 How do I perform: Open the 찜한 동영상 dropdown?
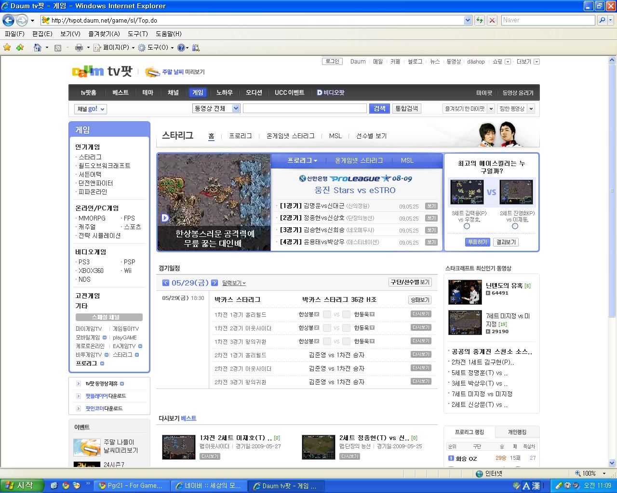tap(516, 109)
